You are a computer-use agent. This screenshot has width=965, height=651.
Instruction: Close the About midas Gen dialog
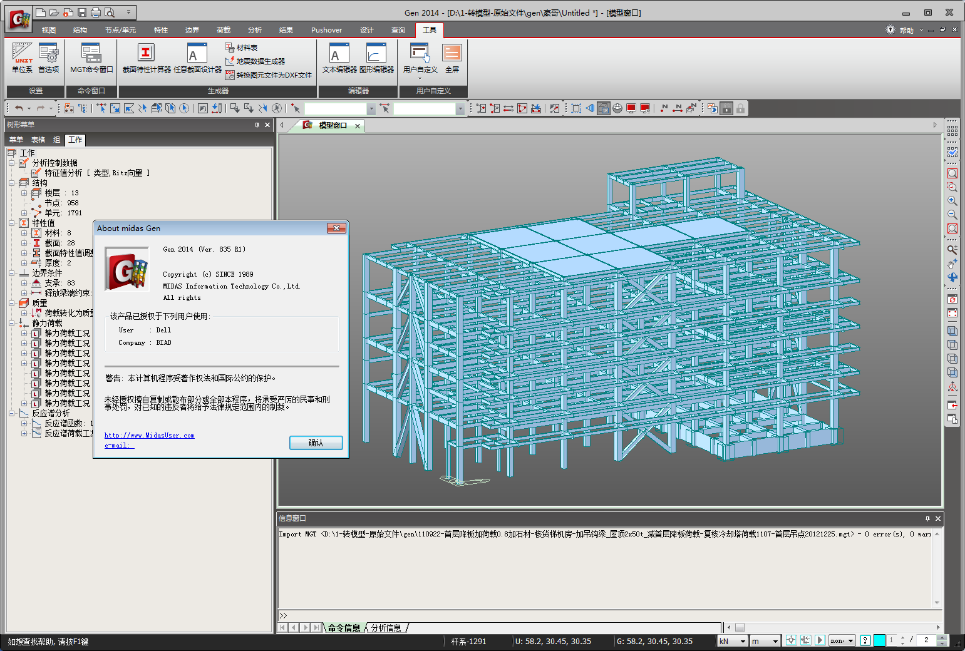tap(336, 228)
